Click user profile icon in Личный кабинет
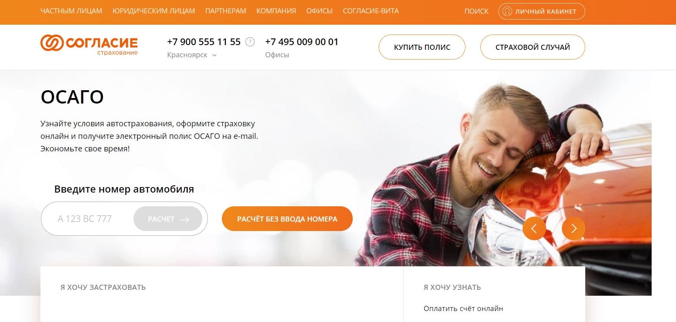 click(507, 11)
